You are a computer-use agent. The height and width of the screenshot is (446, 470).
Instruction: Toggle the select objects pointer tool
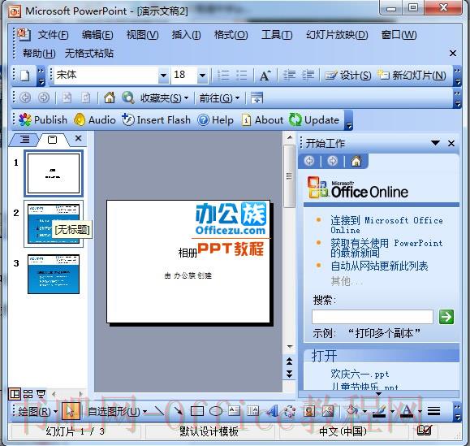pos(71,411)
